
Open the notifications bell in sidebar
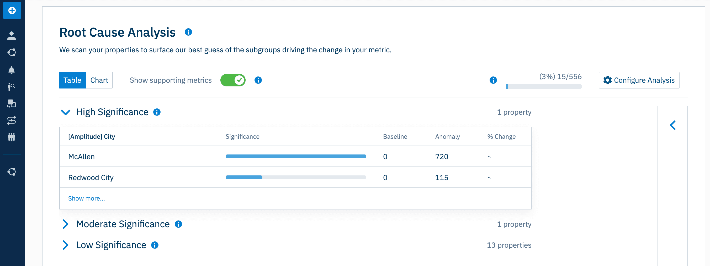[x=12, y=70]
